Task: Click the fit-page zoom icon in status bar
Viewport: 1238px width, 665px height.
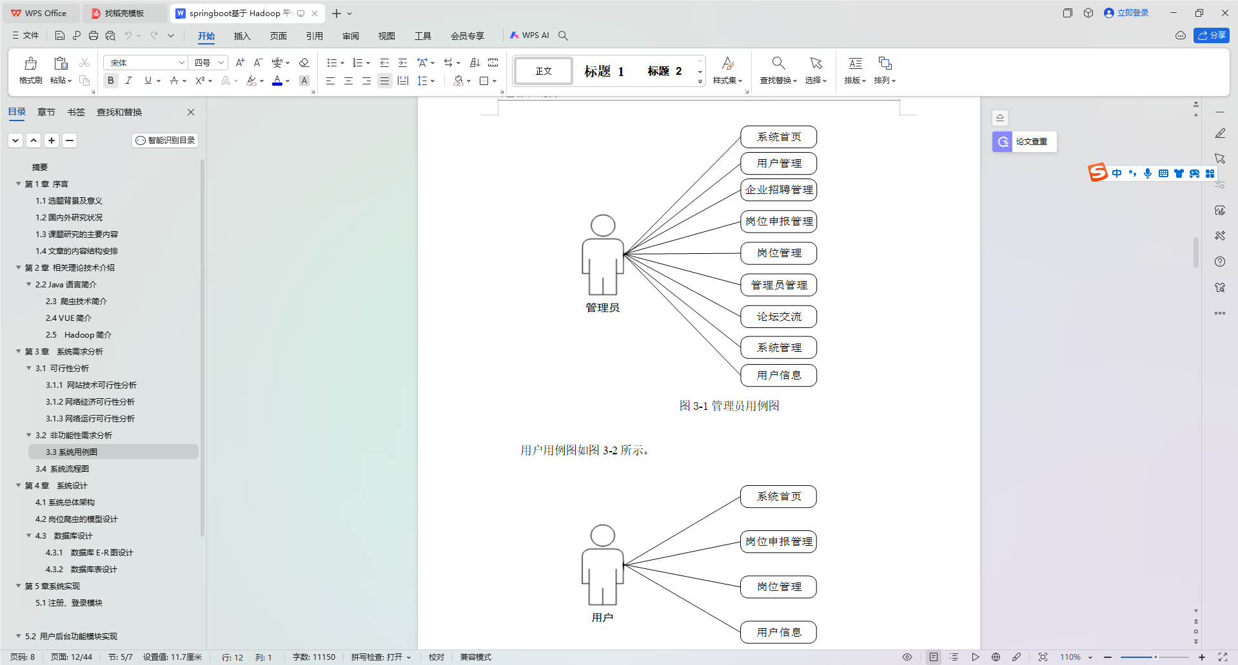Action: coord(1043,657)
